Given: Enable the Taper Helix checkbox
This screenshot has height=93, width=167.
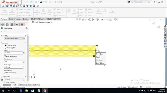Looking at the screenshot, I should (2, 77).
